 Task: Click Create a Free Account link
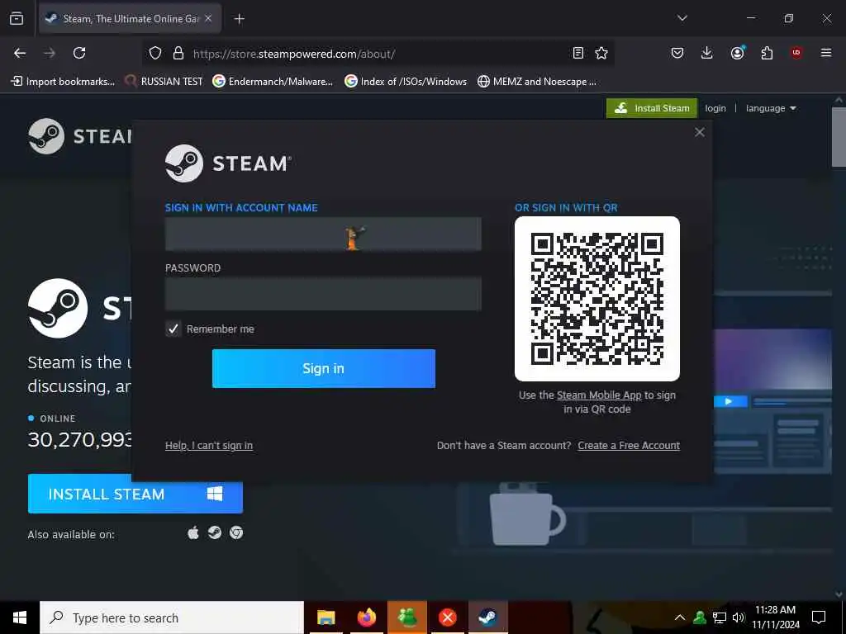click(629, 445)
